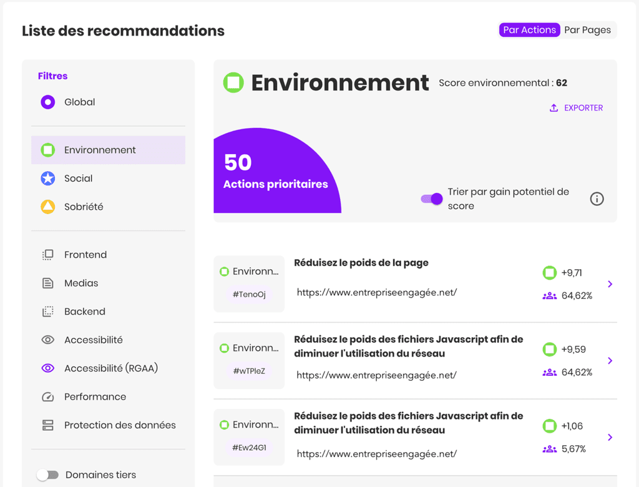639x487 pixels.
Task: Click the Frontend layers icon
Action: (47, 255)
